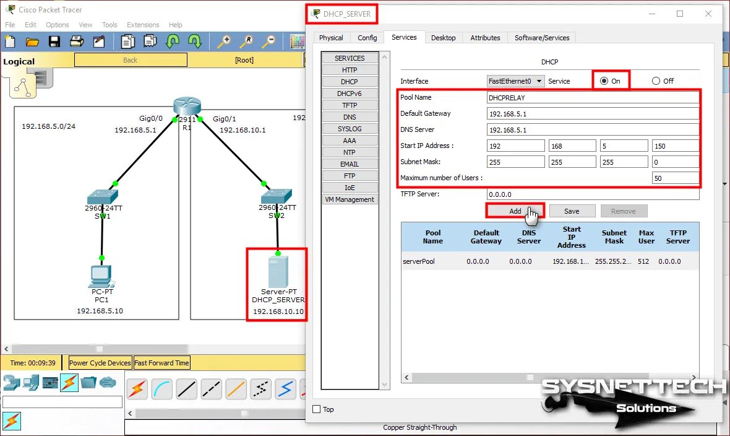Open the Extensions menu
The image size is (730, 436).
(x=143, y=25)
